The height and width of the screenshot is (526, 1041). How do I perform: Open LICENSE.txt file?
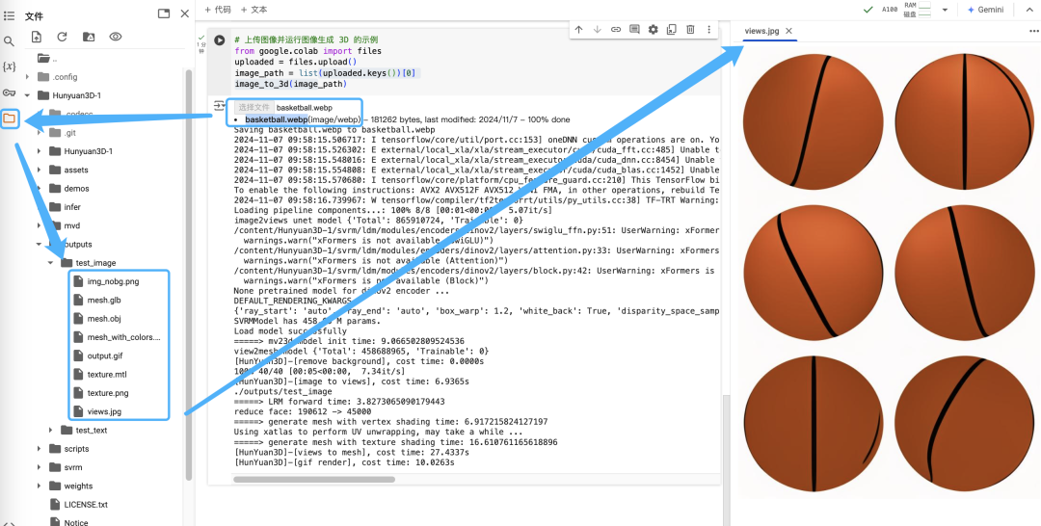(86, 504)
